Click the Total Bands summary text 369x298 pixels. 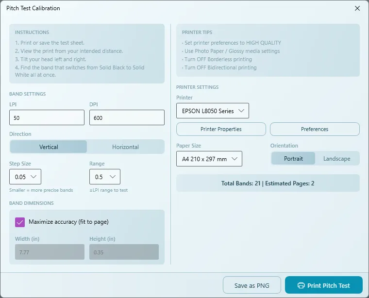point(268,183)
